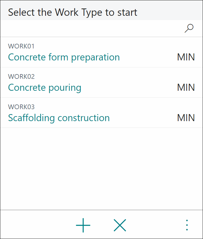Click empty list area below Scaffolding construction
This screenshot has width=203, height=239.
pyautogui.click(x=101, y=168)
